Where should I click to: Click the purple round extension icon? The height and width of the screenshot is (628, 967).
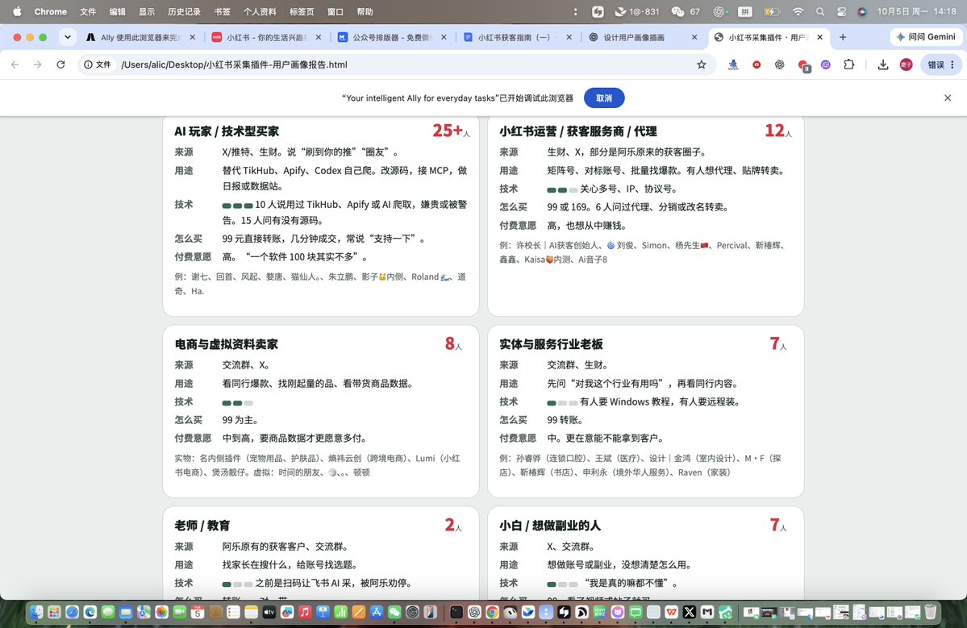(826, 64)
